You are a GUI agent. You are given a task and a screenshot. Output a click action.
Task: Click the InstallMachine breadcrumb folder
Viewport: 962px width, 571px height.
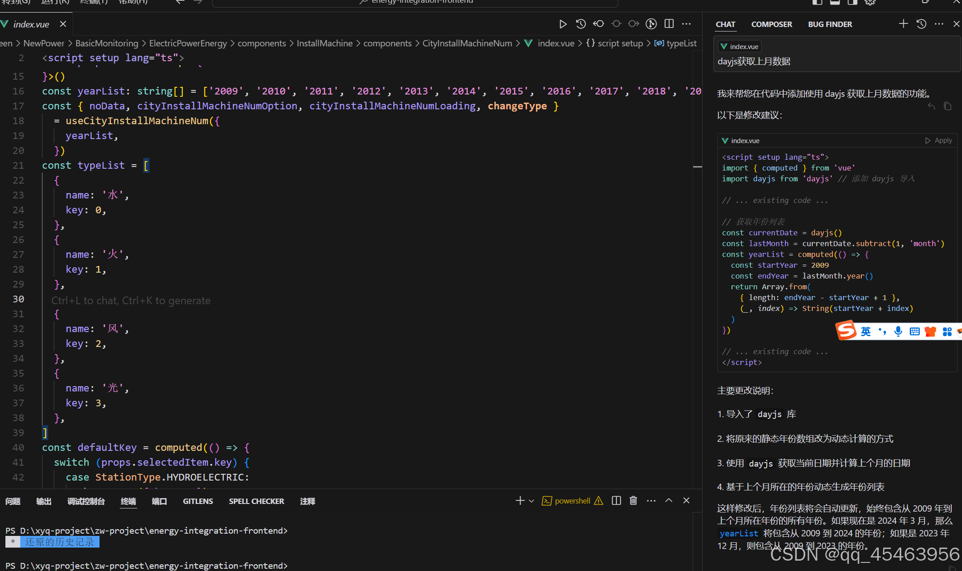[x=324, y=43]
